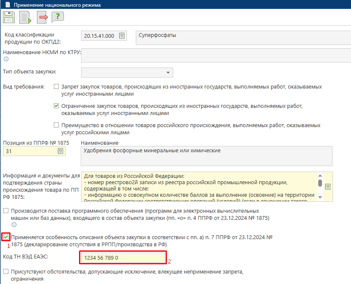Click the red arrow exit icon

[x=42, y=17]
